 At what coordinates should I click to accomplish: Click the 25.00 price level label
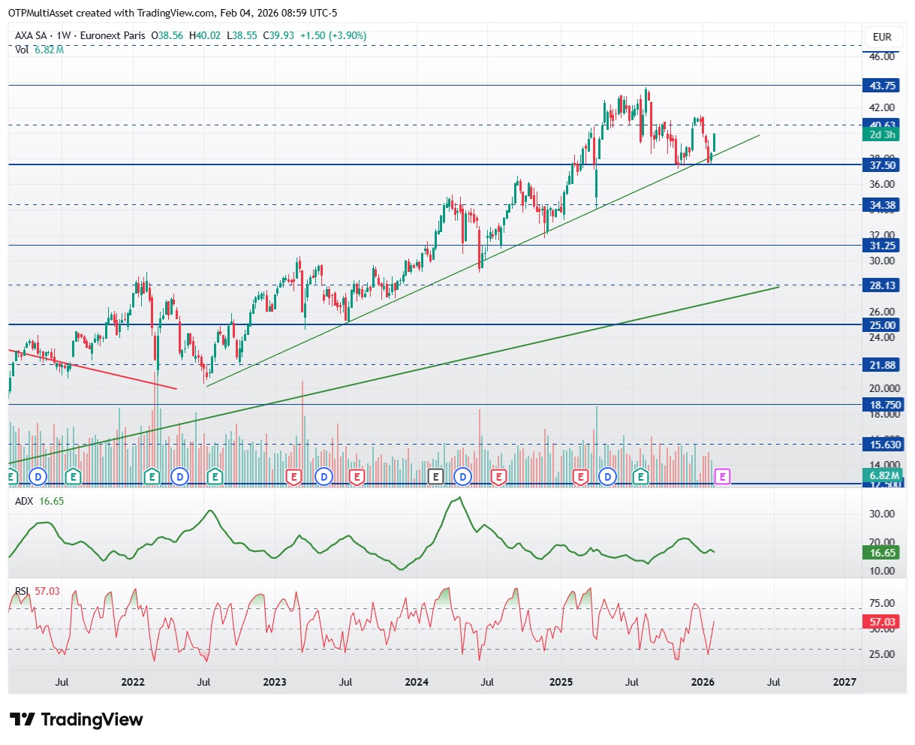coord(882,325)
